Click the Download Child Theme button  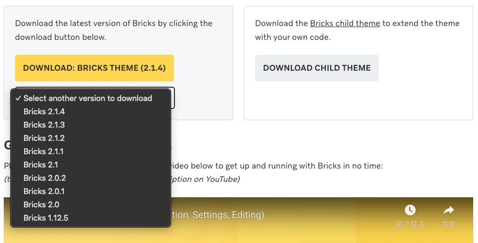tap(317, 68)
